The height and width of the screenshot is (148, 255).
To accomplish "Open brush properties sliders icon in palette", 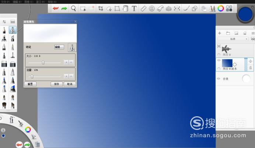I will pyautogui.click(x=4, y=21).
